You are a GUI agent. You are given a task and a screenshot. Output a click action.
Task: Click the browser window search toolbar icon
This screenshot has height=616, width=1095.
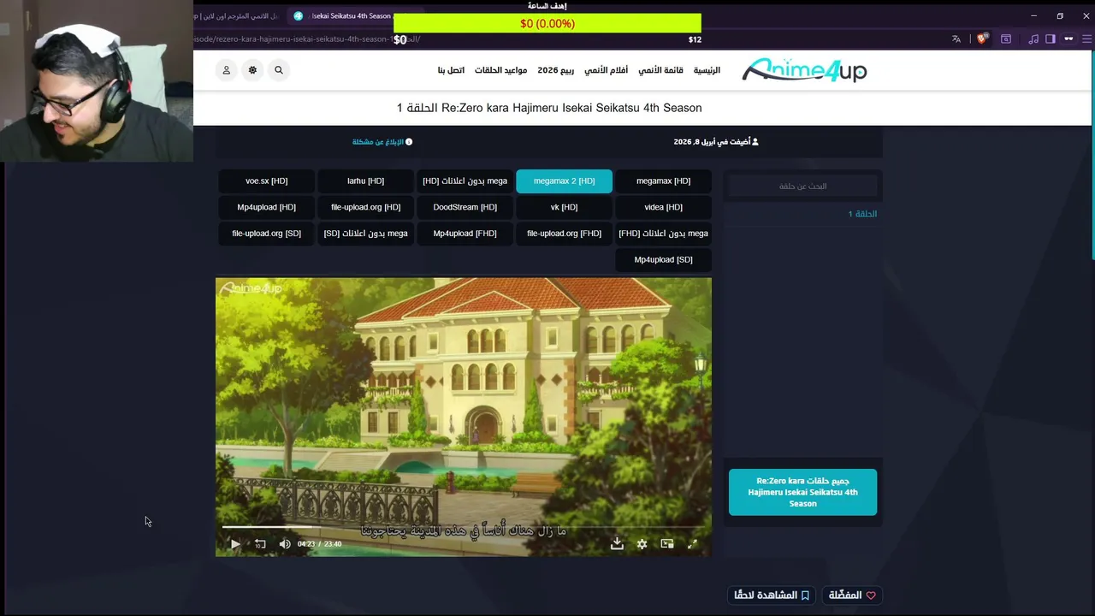point(1006,38)
